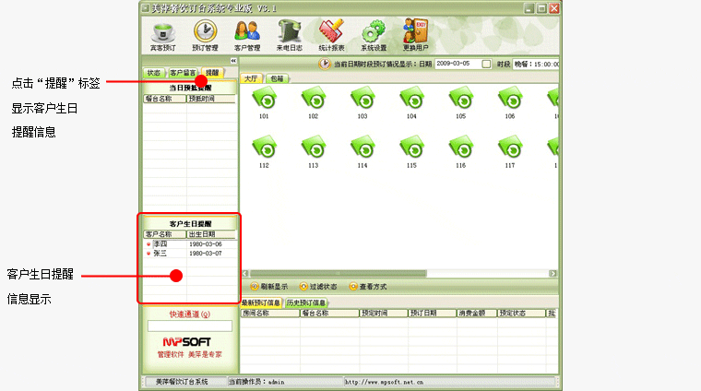701x391 pixels.
Task: Toggle the checkbox beside the date field
Action: coord(487,64)
